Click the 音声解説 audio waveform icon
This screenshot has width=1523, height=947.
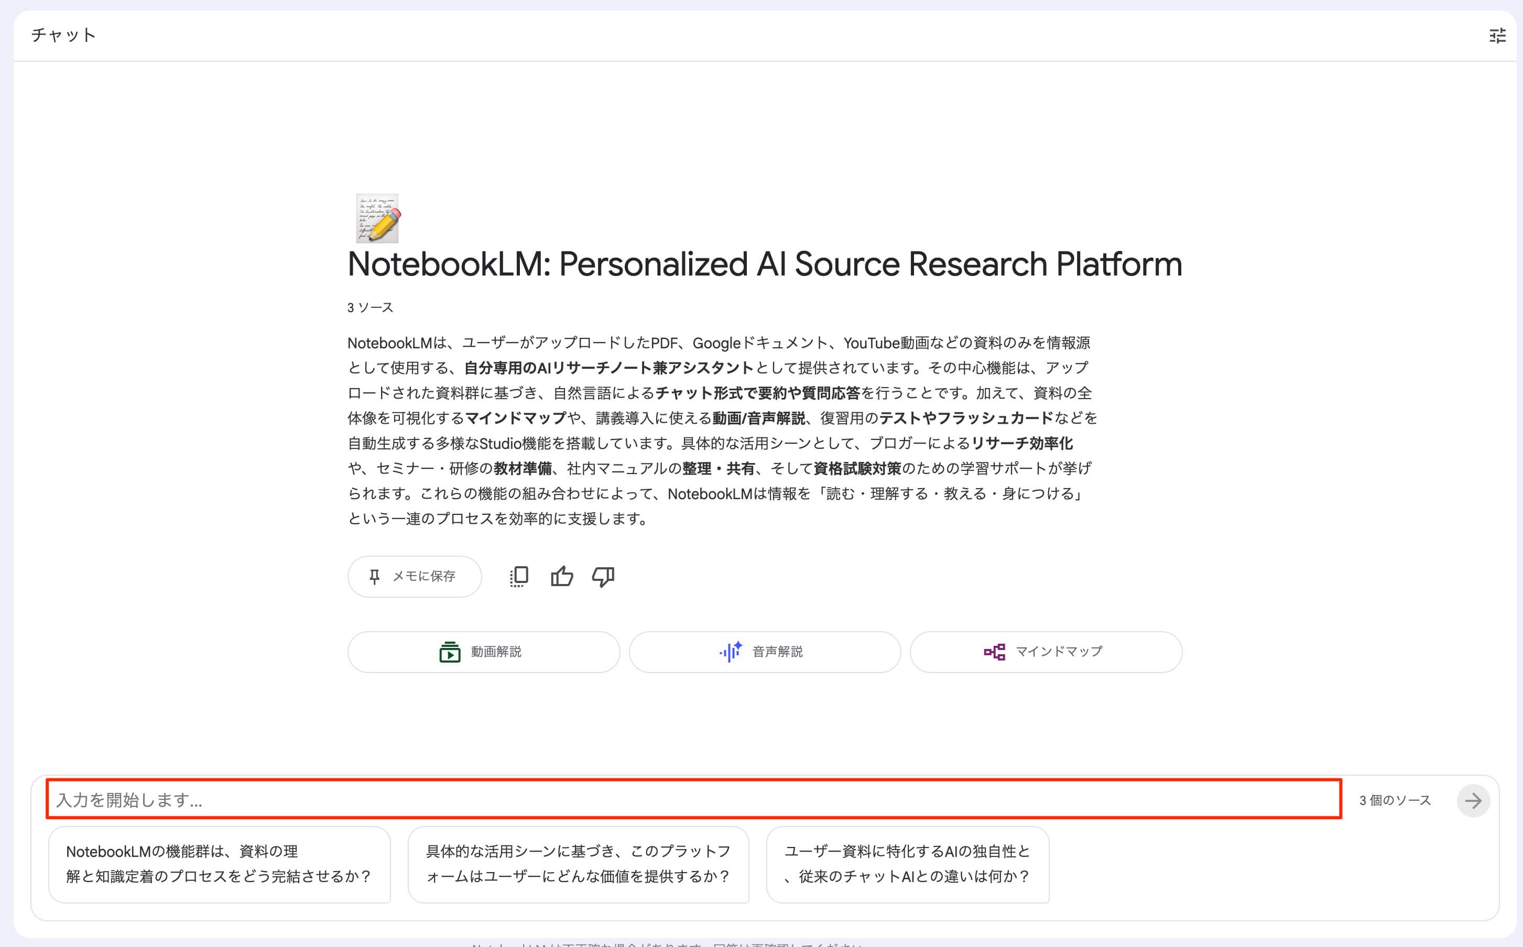tap(731, 652)
